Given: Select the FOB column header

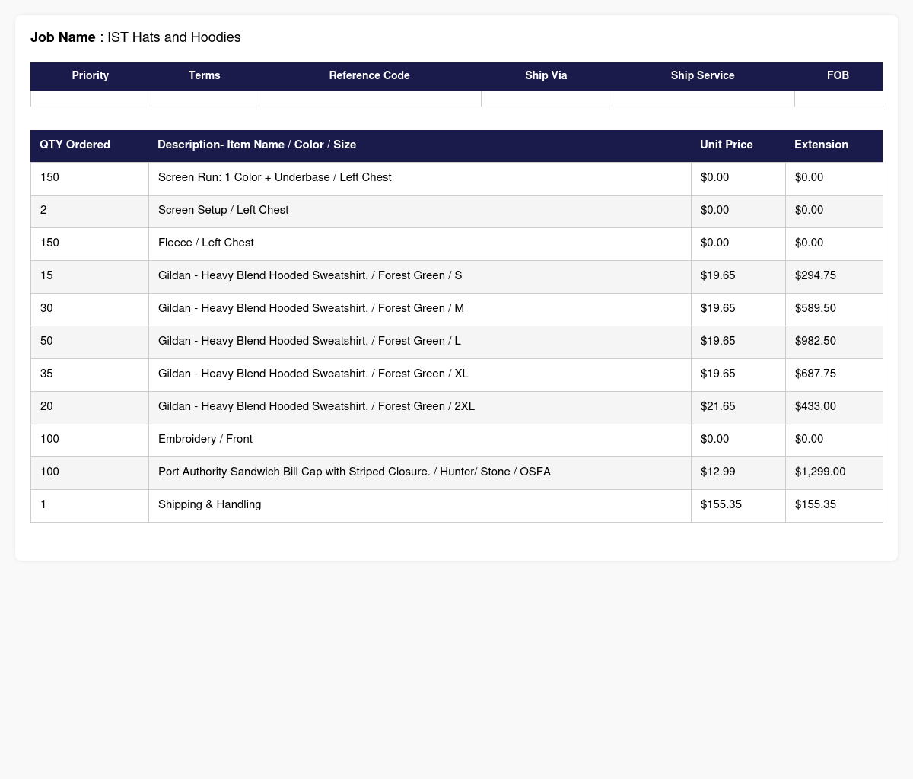Looking at the screenshot, I should (x=838, y=76).
